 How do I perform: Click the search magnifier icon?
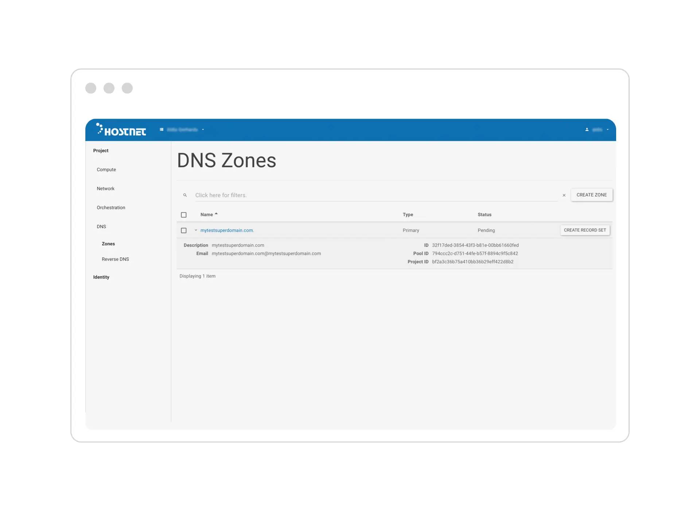185,195
